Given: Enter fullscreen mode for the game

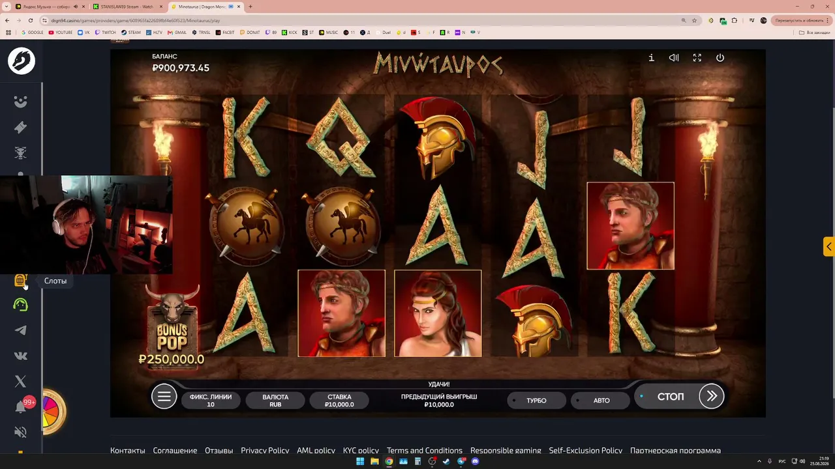Looking at the screenshot, I should pos(697,58).
